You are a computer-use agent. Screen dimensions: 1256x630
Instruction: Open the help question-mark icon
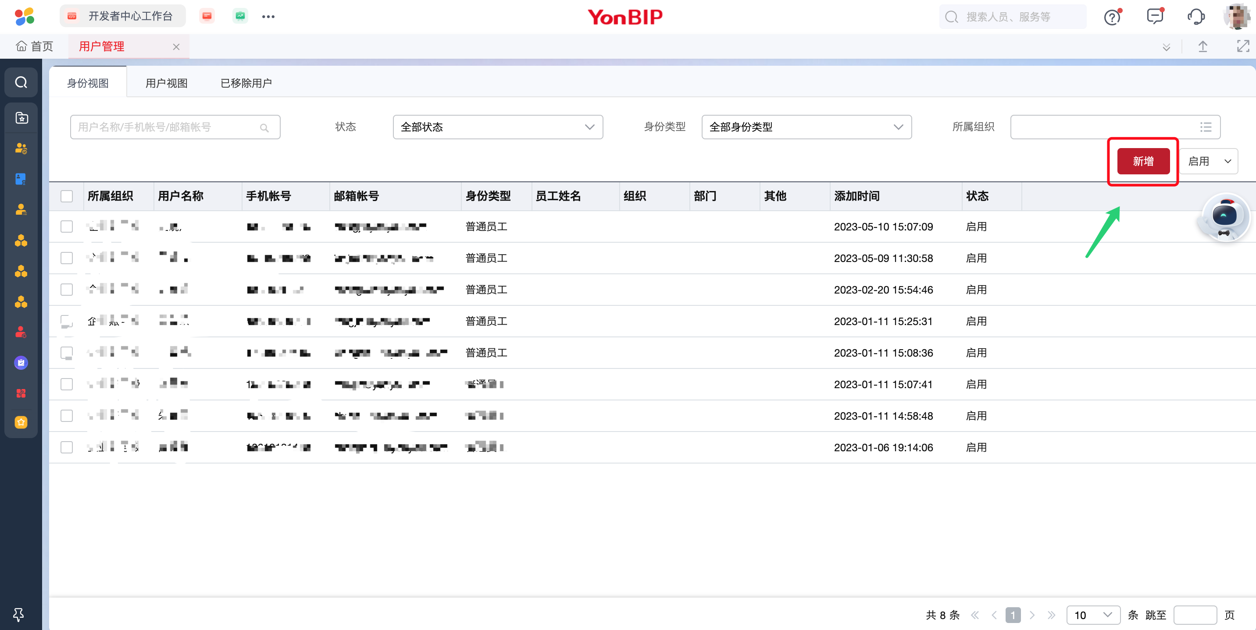pos(1112,18)
